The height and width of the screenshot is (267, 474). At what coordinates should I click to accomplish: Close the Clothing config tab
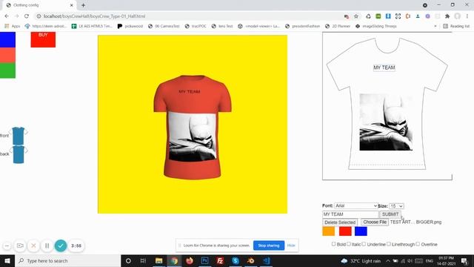pos(72,5)
